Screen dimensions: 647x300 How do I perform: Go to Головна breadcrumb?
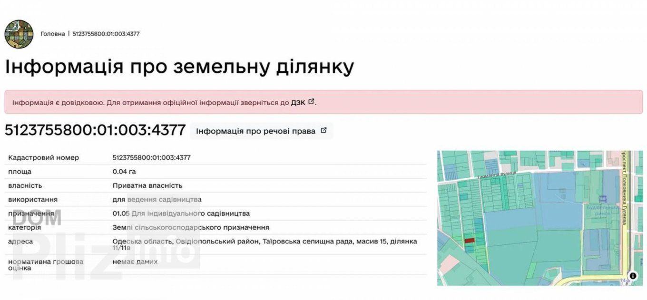52,34
